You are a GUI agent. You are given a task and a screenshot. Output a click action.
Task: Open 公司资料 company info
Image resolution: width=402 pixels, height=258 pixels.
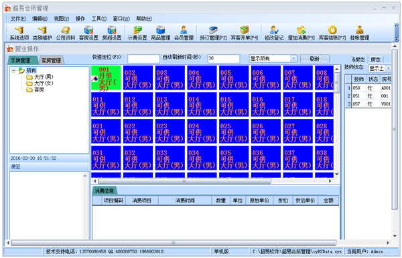point(66,33)
